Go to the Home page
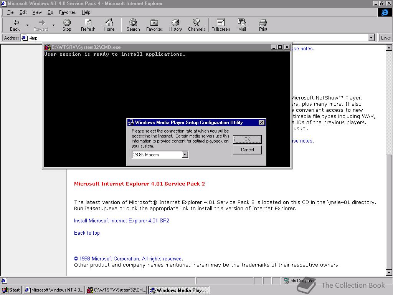This screenshot has height=295, width=393. 109,25
